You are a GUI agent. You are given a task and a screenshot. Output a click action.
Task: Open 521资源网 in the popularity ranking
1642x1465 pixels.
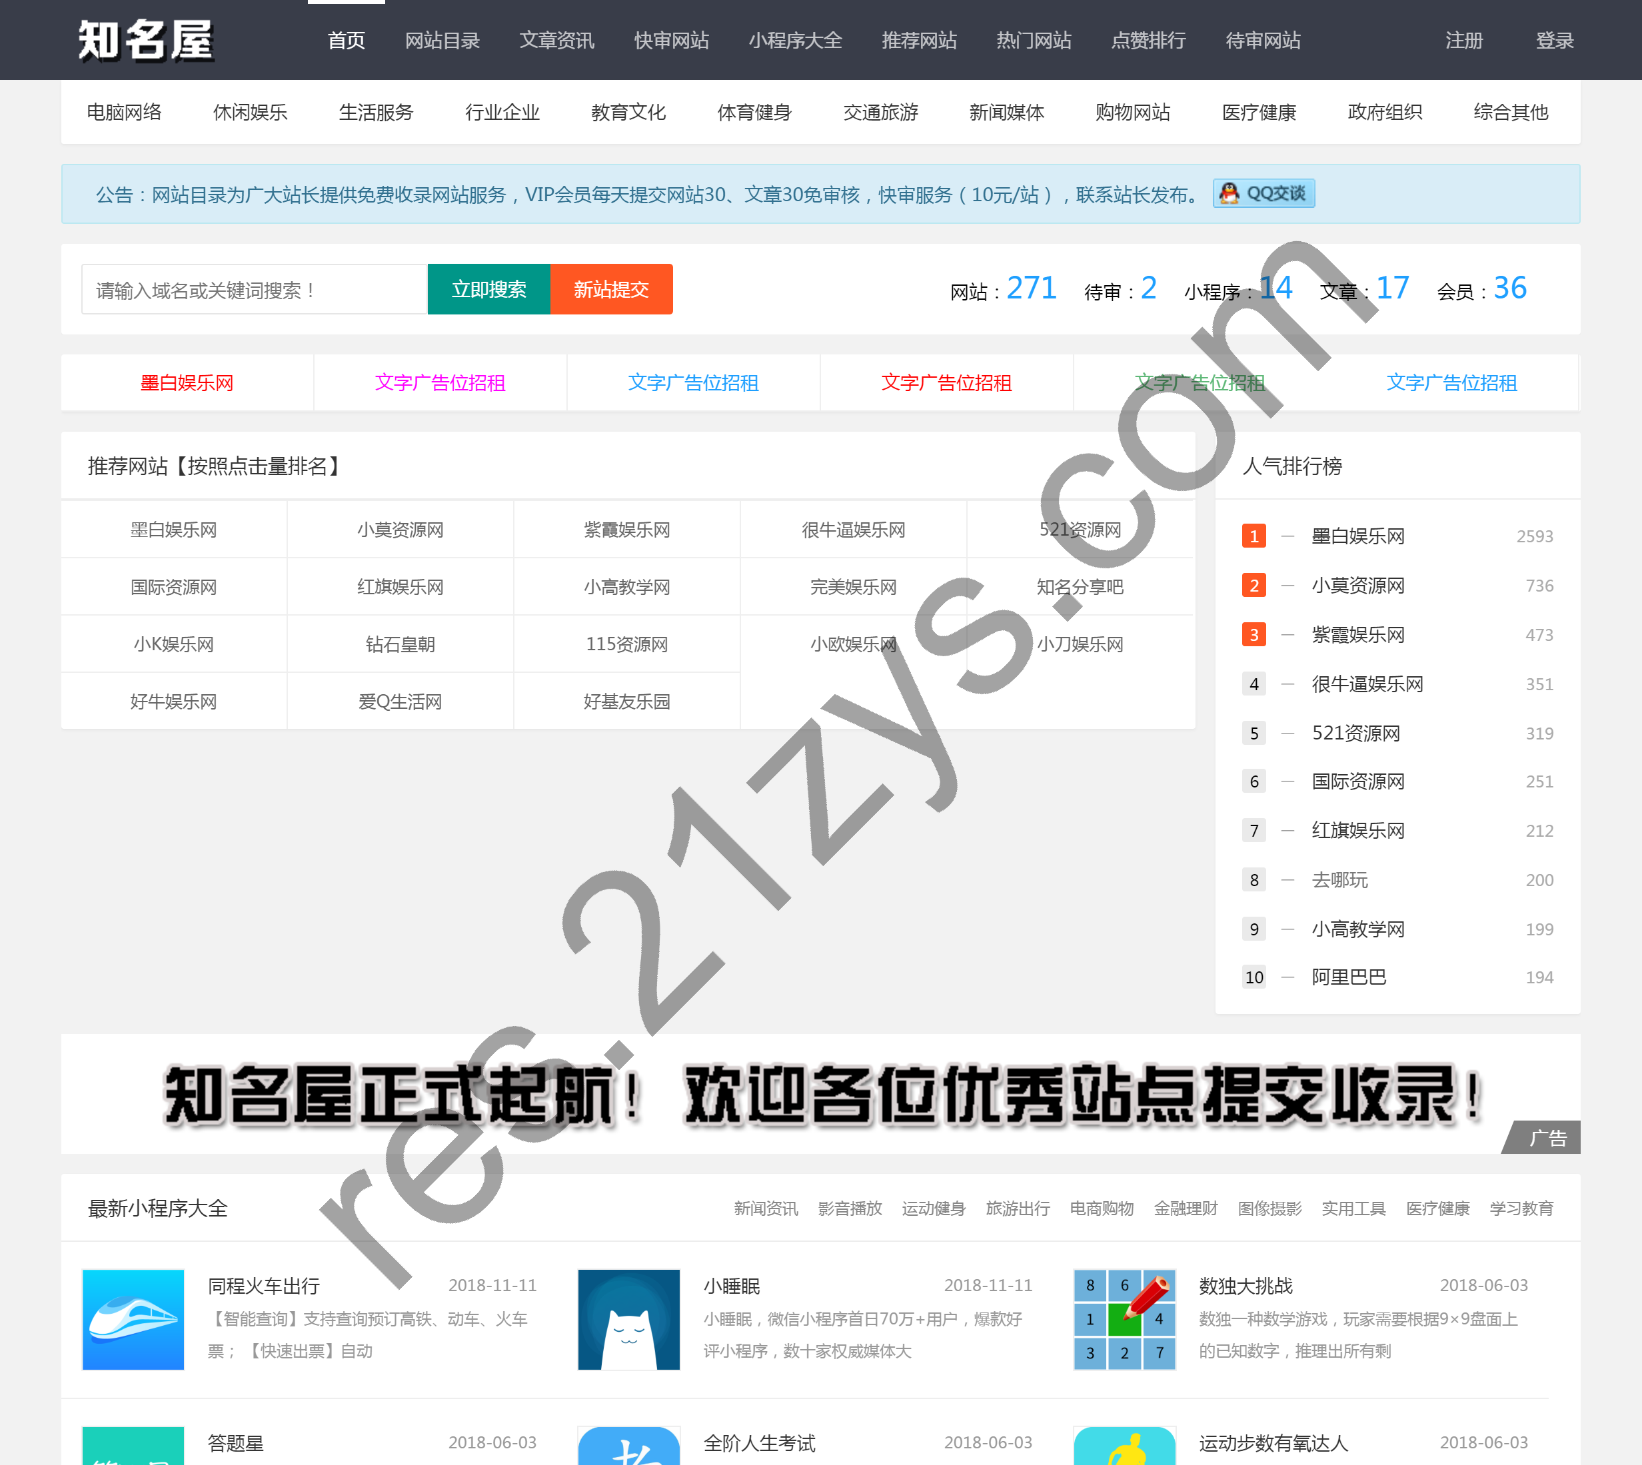1356,733
